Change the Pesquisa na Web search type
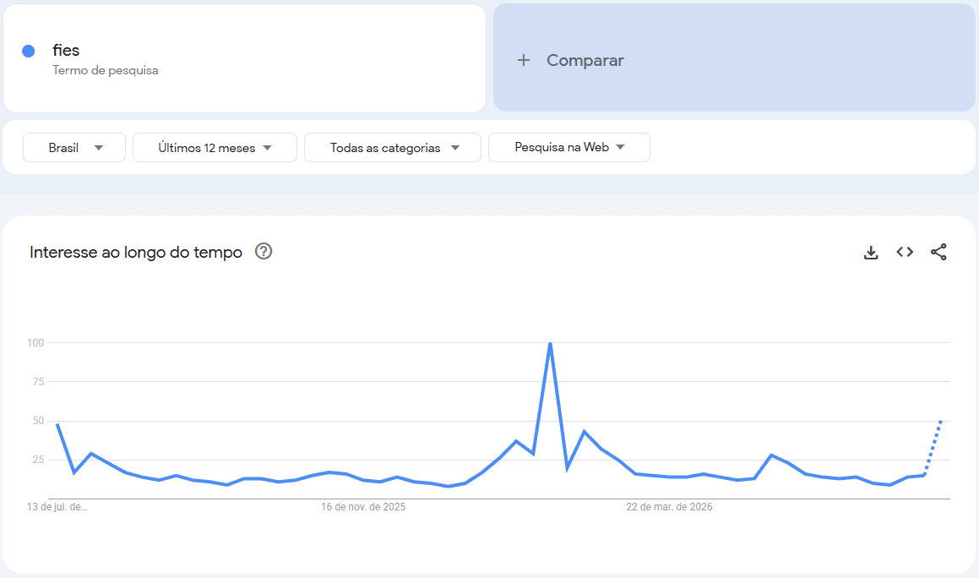The width and height of the screenshot is (979, 578). point(568,148)
